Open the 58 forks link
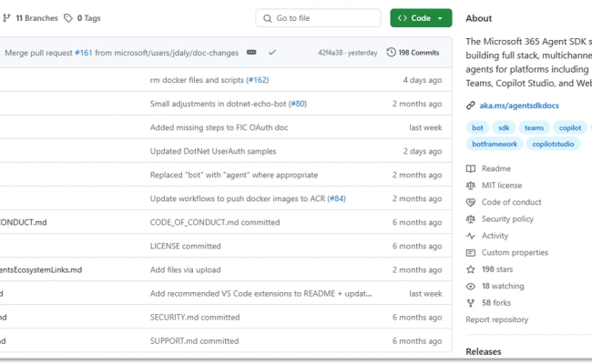Image resolution: width=592 pixels, height=364 pixels. [x=496, y=303]
